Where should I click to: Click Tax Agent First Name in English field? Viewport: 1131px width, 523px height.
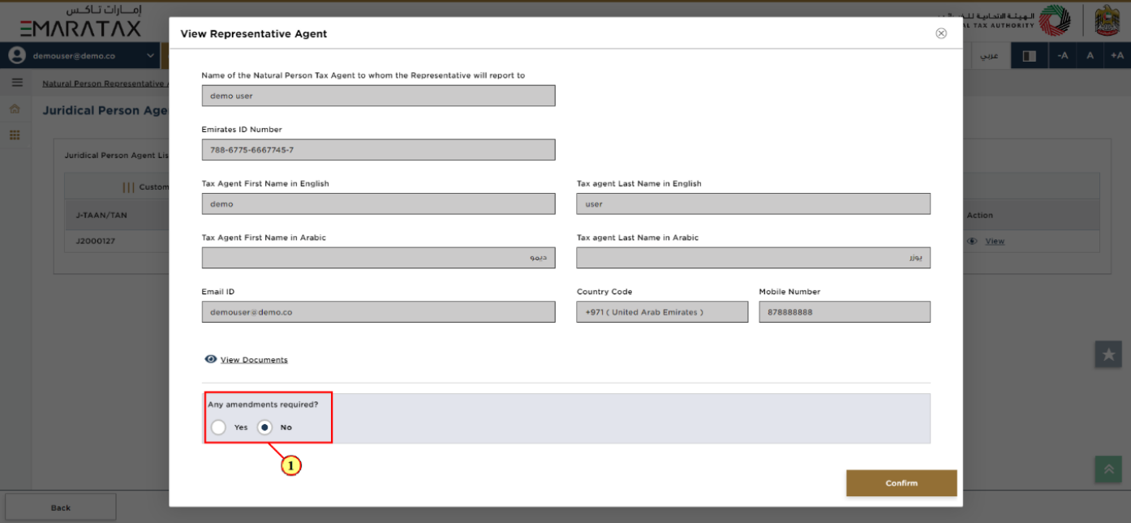[378, 204]
